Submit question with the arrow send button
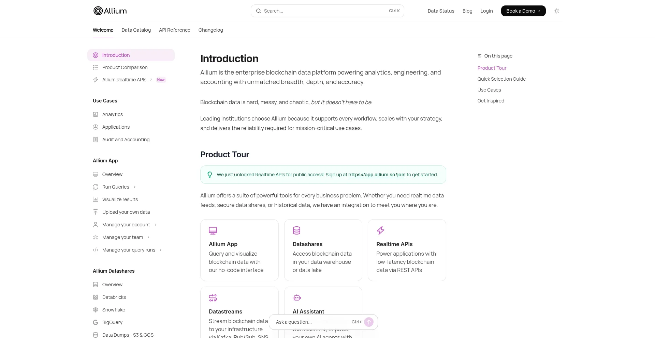 tap(369, 322)
